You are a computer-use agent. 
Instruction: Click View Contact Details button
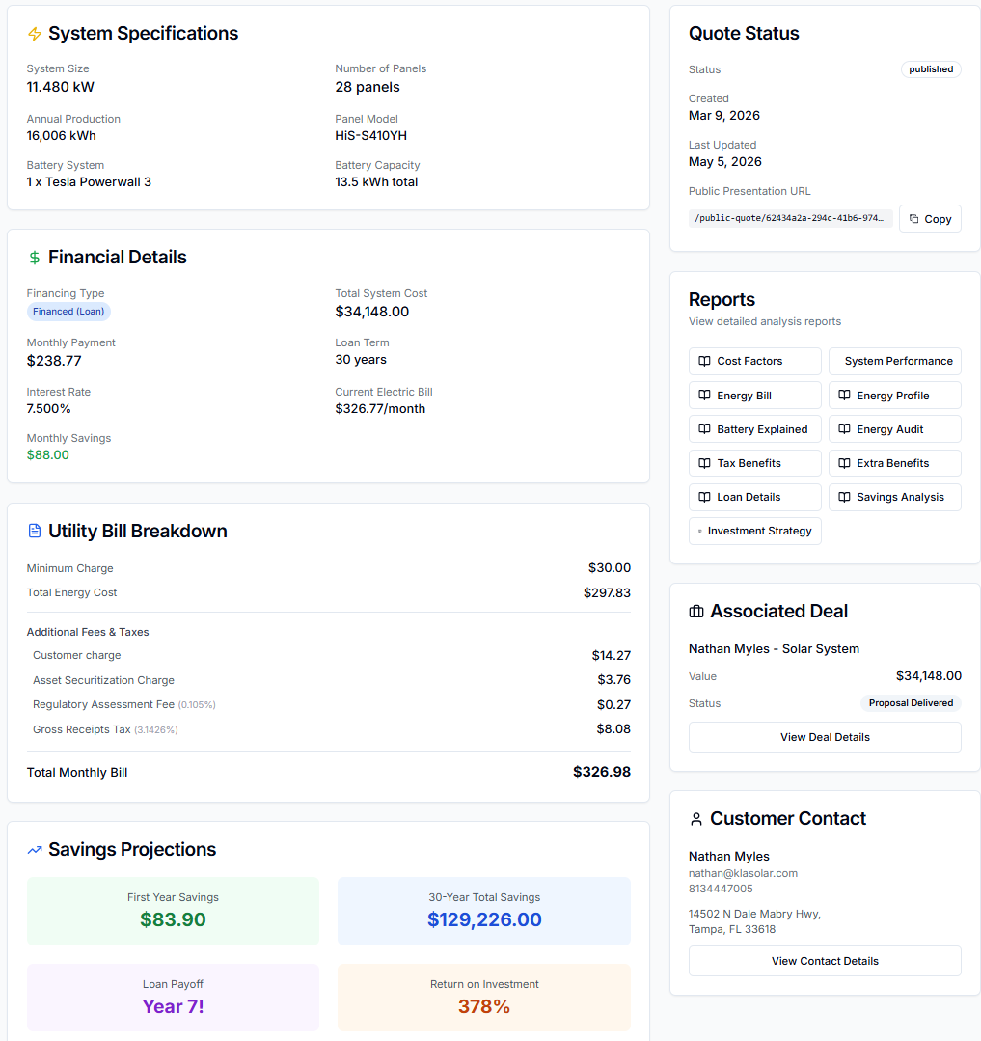tap(825, 961)
